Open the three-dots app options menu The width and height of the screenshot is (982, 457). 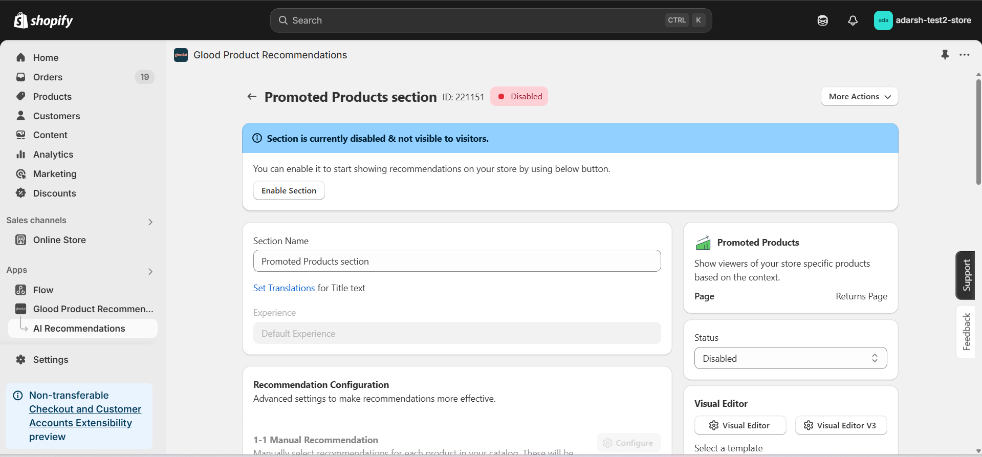[964, 55]
